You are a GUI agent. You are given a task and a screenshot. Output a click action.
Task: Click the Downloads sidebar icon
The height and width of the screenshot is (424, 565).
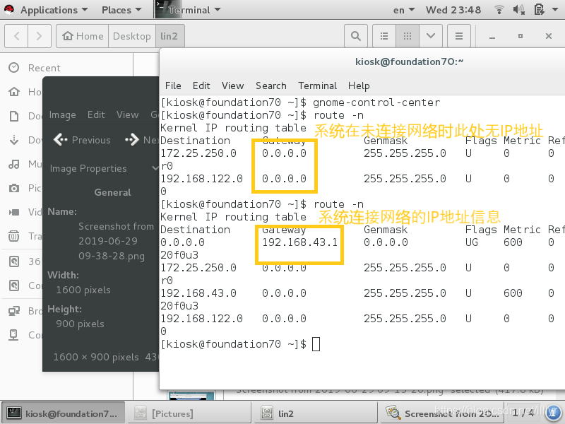[13, 140]
